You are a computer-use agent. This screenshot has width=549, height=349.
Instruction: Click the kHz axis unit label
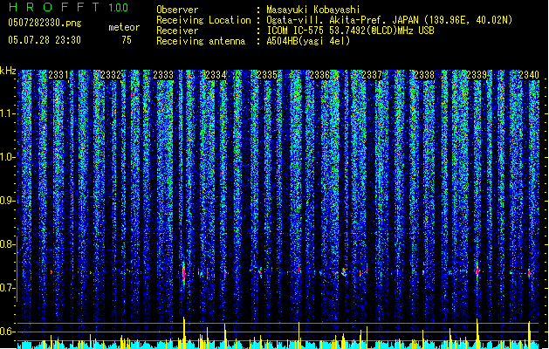(x=8, y=71)
